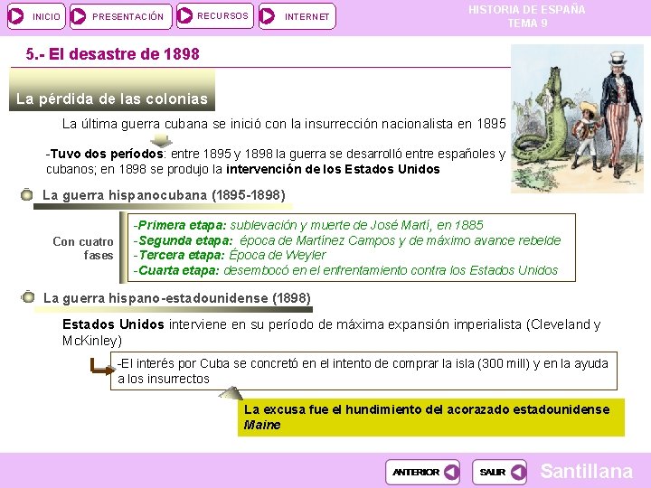The width and height of the screenshot is (651, 488).
Task: Click 'Estados Unidos interviene en su período' paragraph
Action: point(331,333)
